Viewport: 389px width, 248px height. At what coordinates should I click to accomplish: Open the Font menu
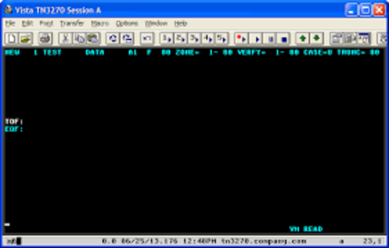[46, 24]
